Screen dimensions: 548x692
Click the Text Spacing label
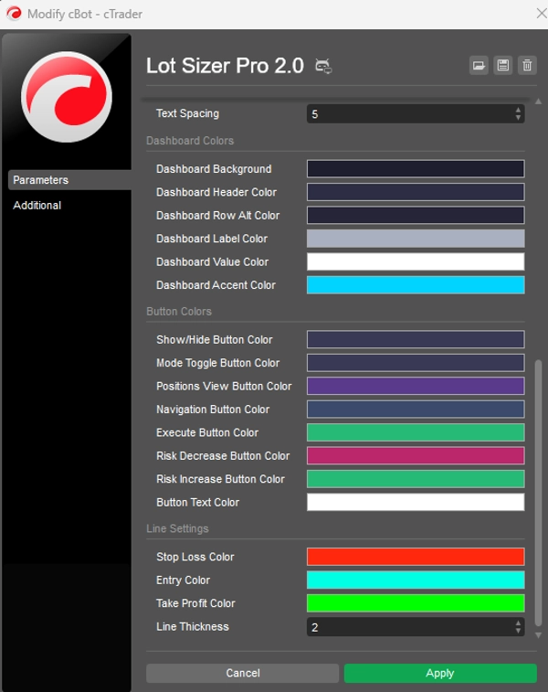(x=187, y=113)
